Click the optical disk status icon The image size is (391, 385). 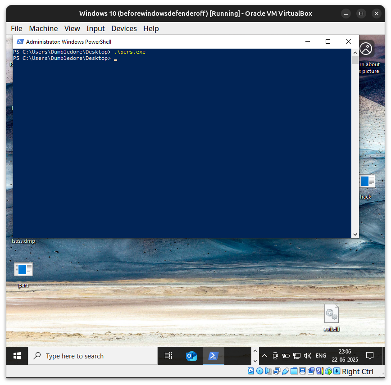coord(259,371)
